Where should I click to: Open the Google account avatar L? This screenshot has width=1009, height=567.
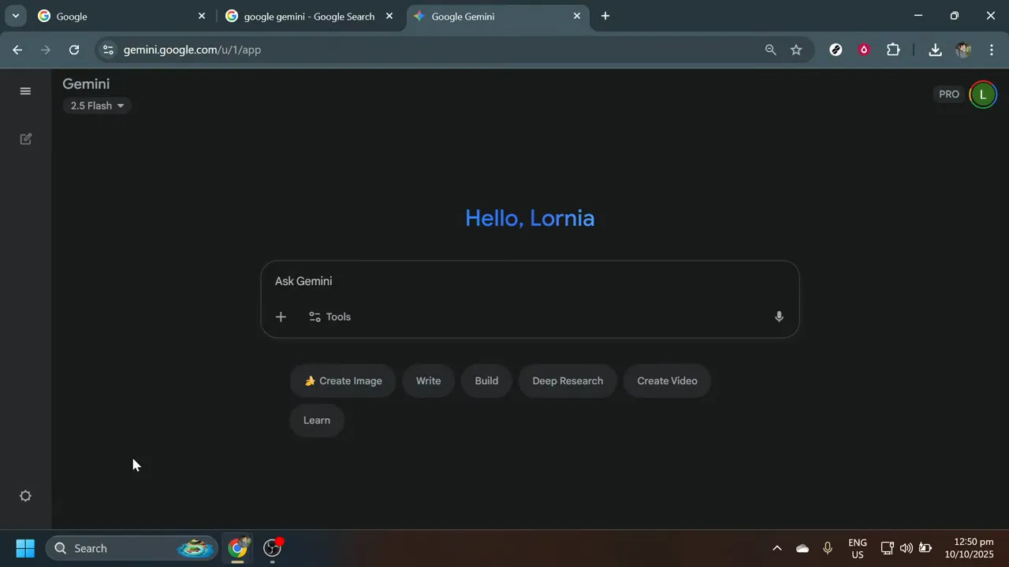(983, 94)
